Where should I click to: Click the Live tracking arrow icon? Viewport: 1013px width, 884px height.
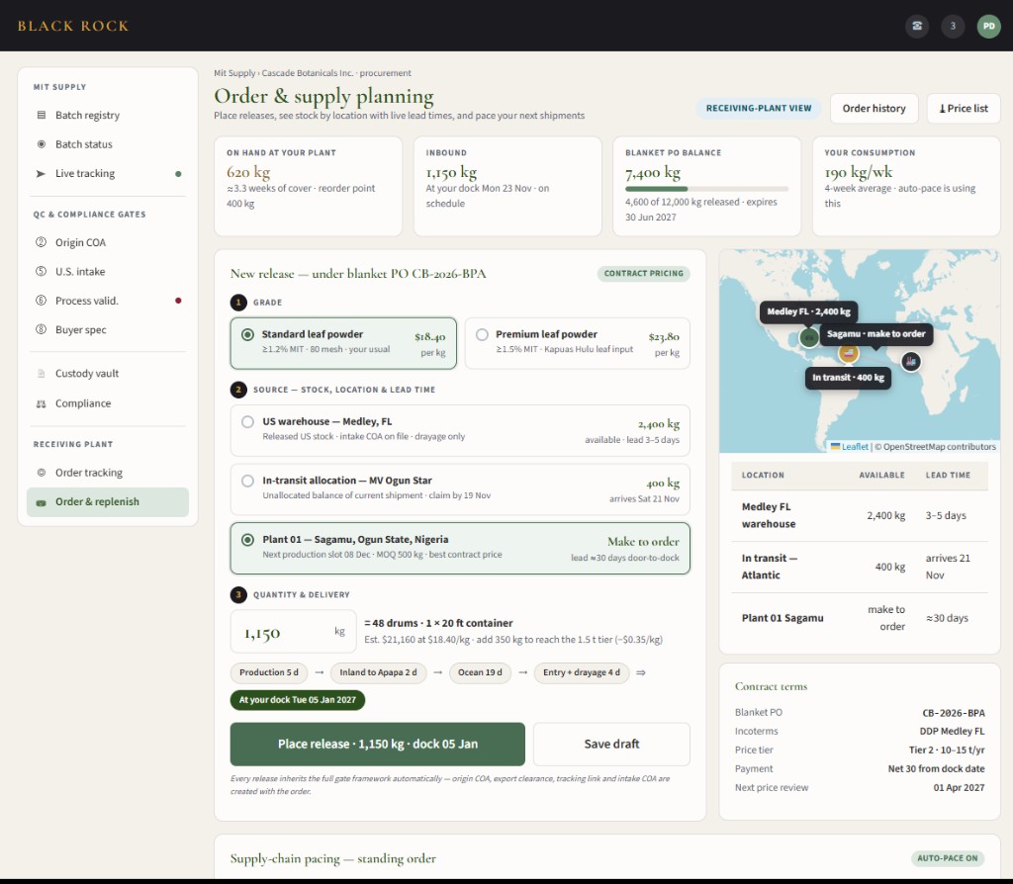(41, 173)
